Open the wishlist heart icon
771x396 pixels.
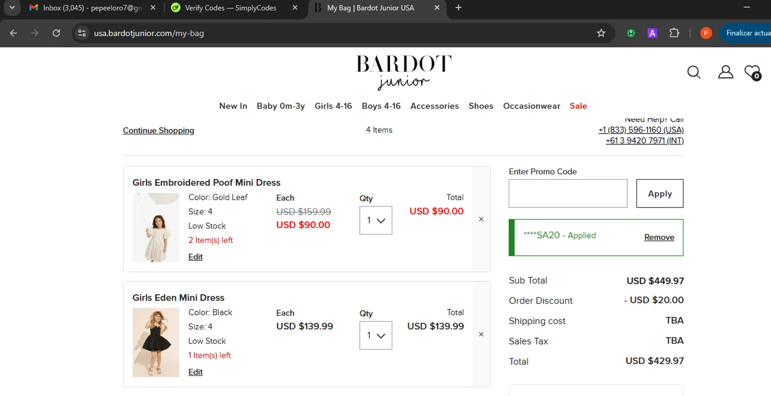pyautogui.click(x=752, y=72)
